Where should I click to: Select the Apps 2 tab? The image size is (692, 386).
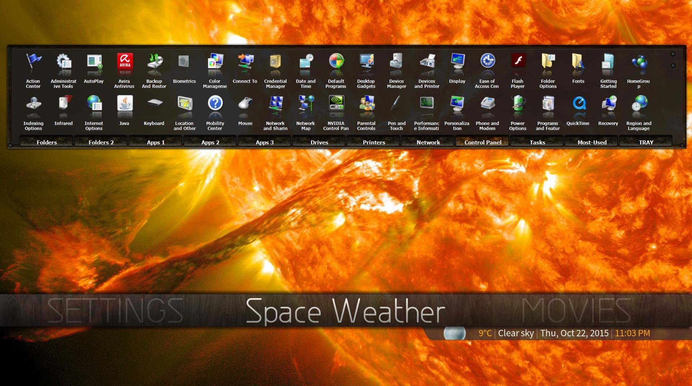210,142
